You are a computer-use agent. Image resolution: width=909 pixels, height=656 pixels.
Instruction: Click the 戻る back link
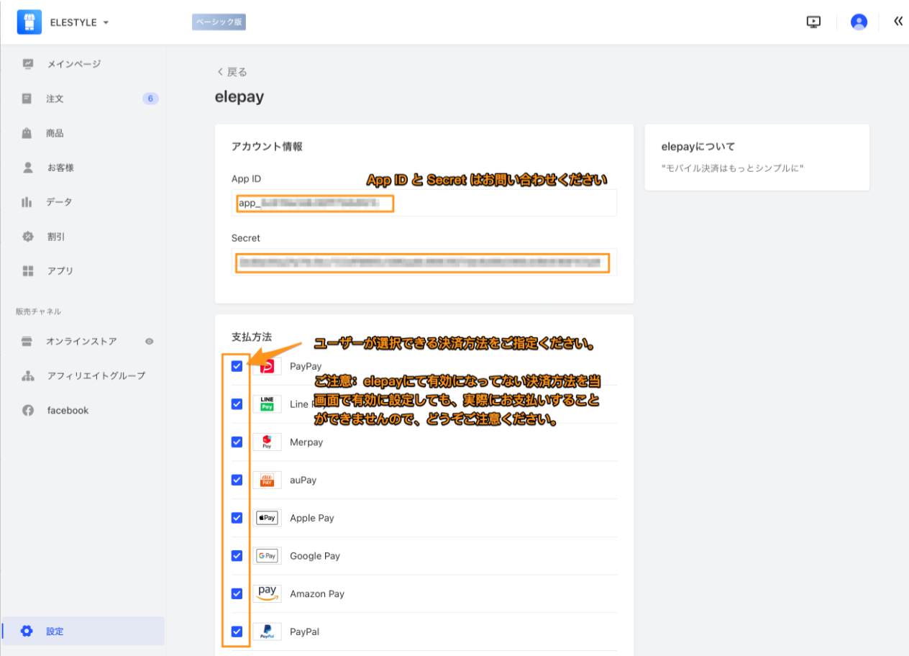click(x=232, y=71)
